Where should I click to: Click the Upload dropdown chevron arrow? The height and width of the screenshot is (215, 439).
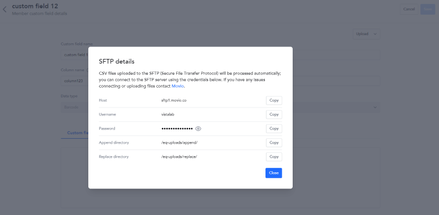click(x=375, y=34)
